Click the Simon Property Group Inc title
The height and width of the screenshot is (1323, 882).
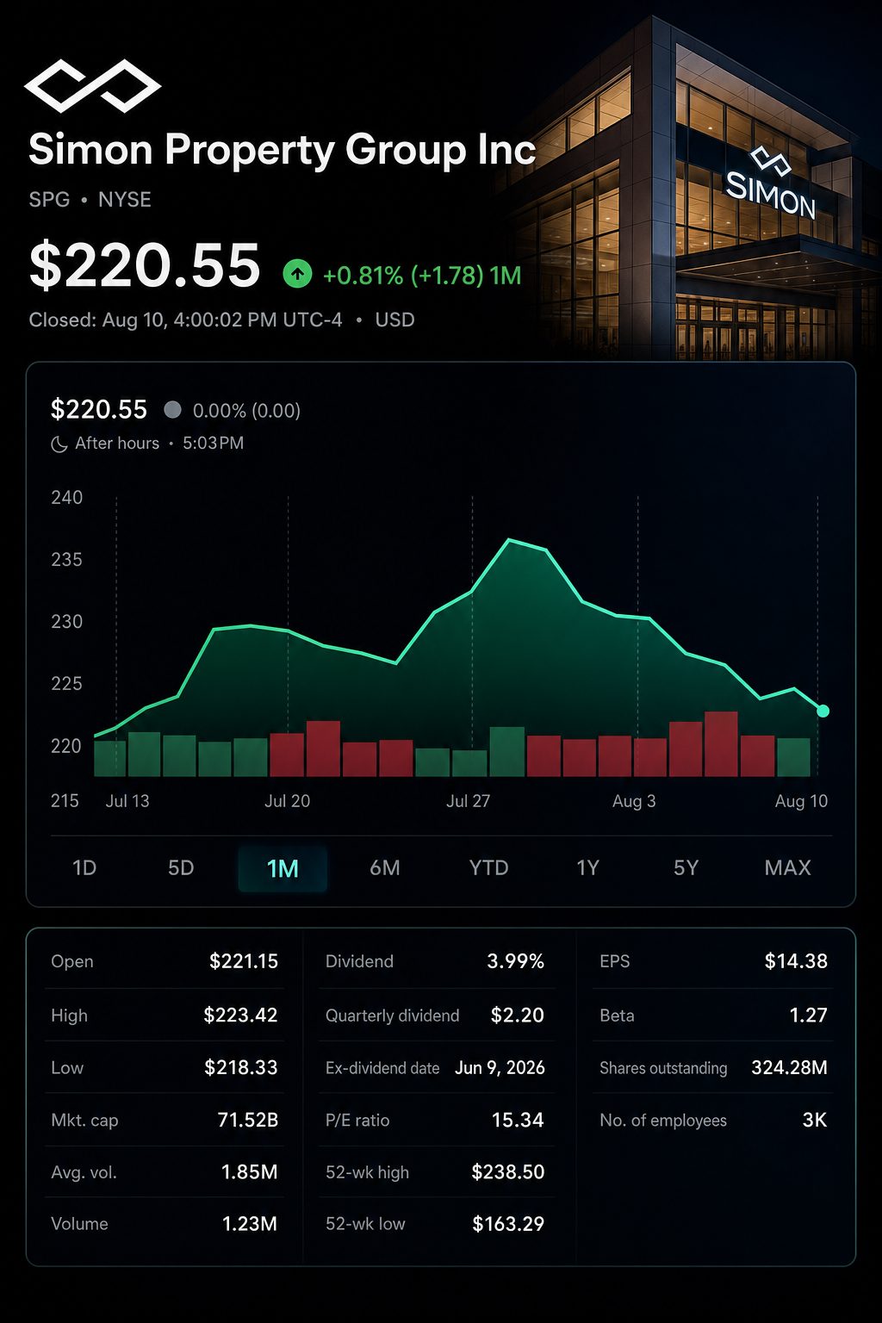point(283,151)
